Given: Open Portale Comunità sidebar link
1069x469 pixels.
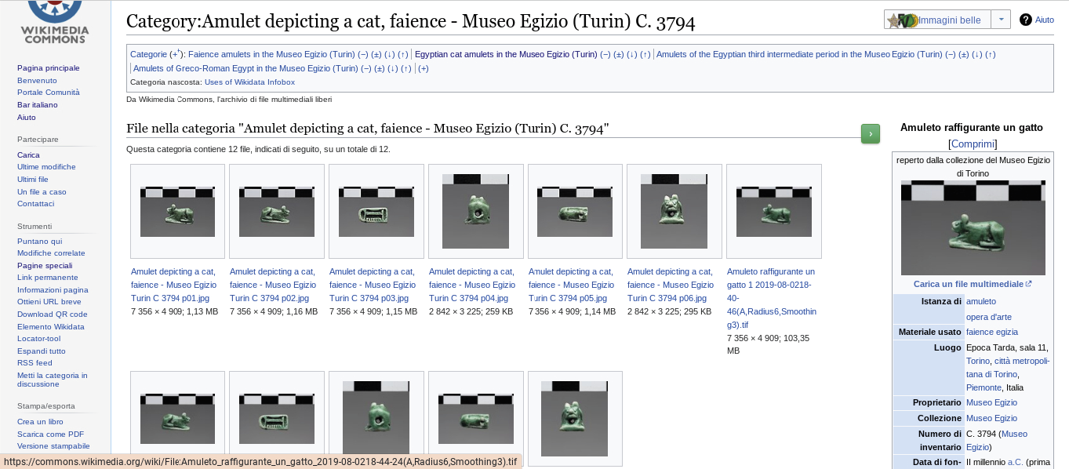Looking at the screenshot, I should (49, 92).
